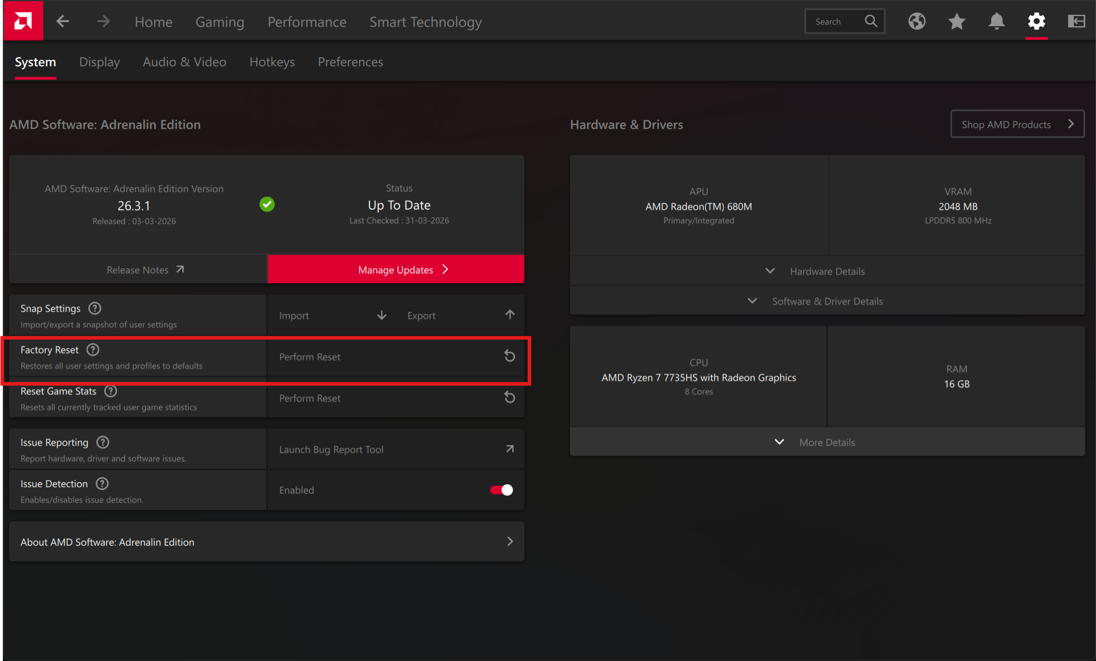Viewport: 1096px width, 661px height.
Task: Click Manage Updates button
Action: 396,269
